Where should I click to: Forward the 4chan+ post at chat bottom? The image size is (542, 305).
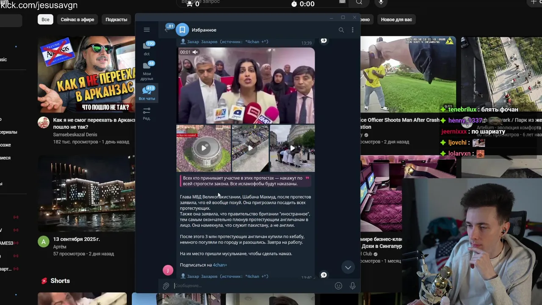point(324,275)
